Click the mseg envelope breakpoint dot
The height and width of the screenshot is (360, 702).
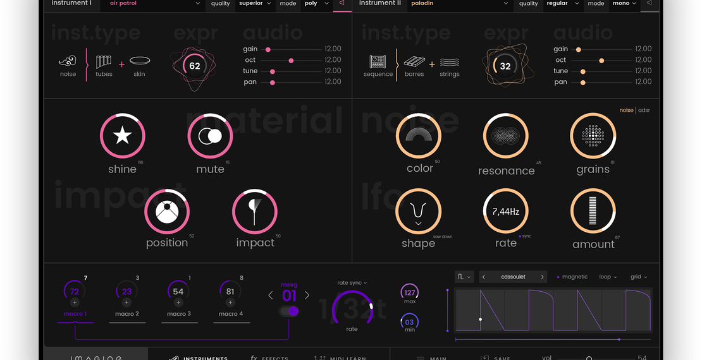click(481, 320)
